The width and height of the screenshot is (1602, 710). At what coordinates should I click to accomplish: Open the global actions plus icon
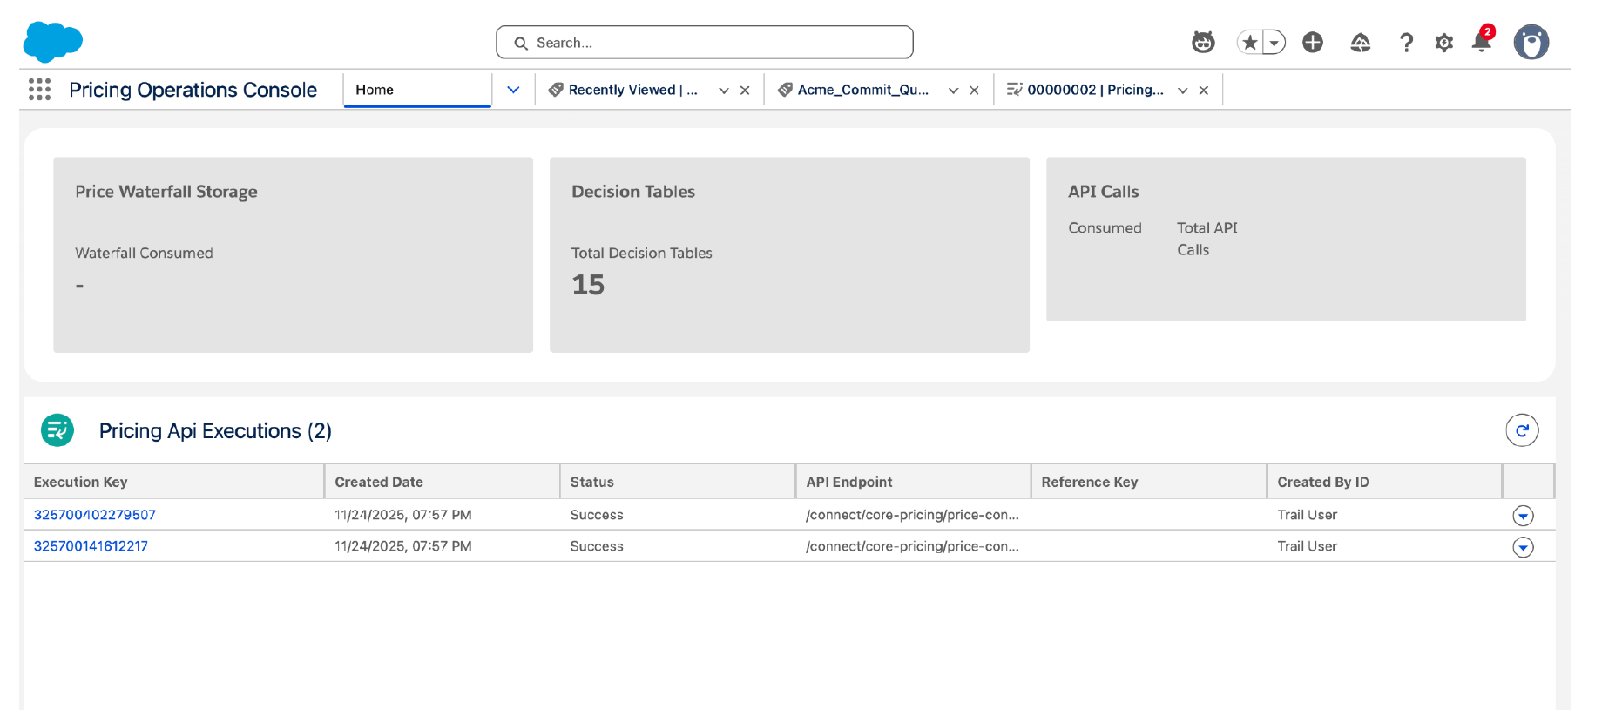coord(1313,42)
